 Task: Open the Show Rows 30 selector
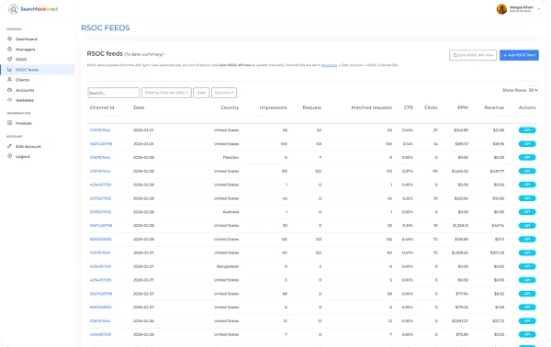click(533, 90)
